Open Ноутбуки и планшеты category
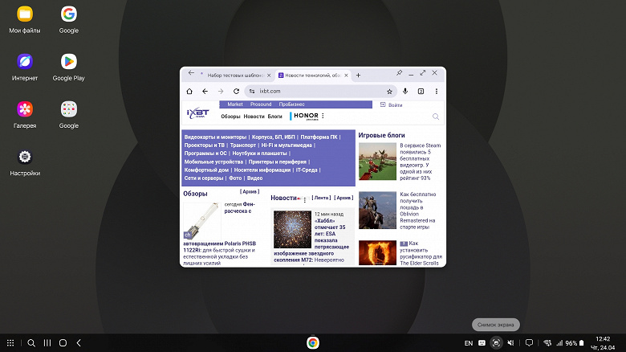The image size is (626, 352). click(x=259, y=153)
